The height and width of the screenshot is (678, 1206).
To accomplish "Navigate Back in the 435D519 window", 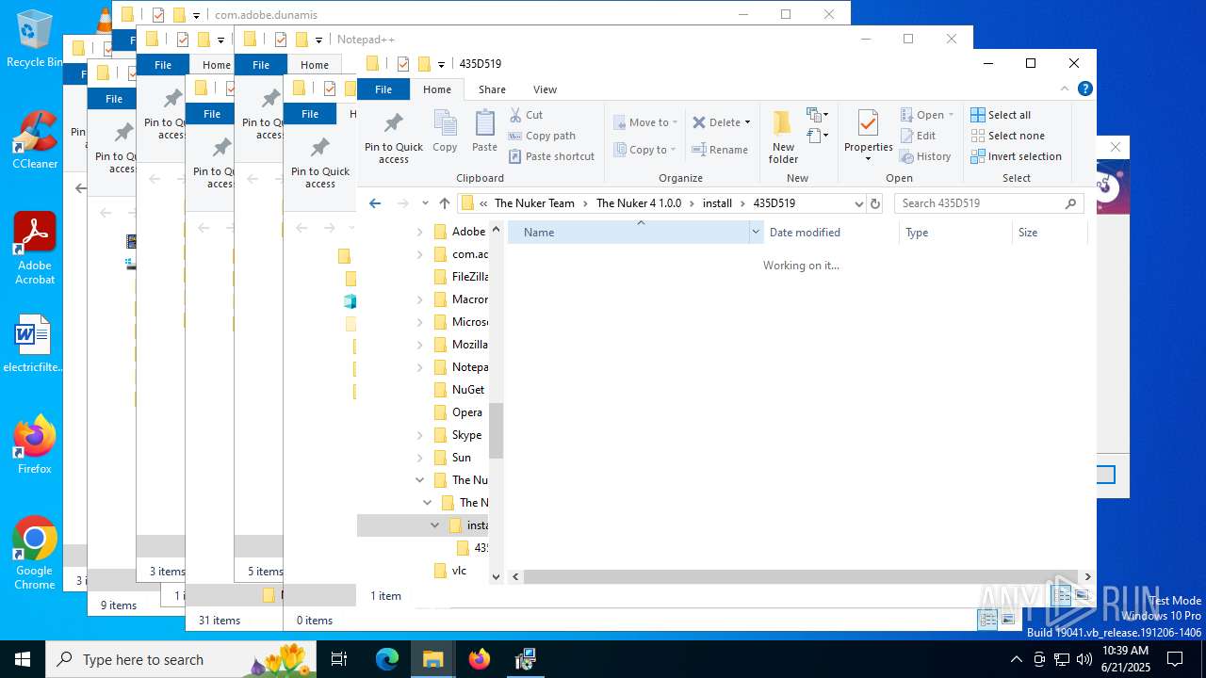I will coord(375,203).
